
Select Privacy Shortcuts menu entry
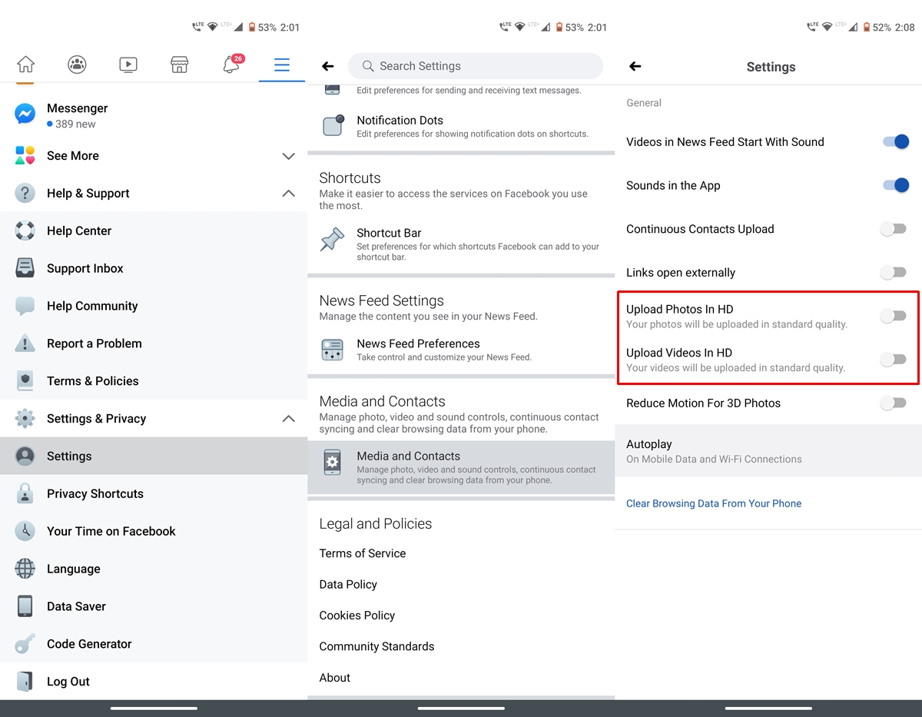(154, 493)
